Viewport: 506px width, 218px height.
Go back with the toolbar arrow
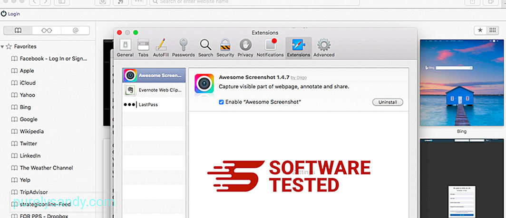point(34,2)
